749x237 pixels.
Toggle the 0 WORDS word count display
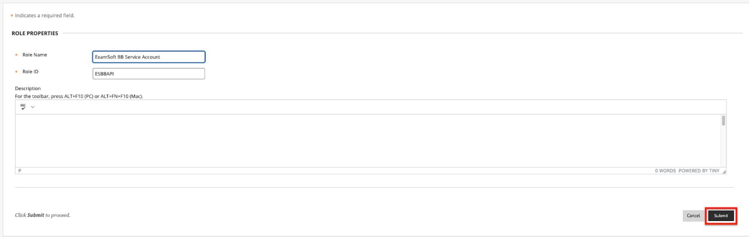(665, 171)
